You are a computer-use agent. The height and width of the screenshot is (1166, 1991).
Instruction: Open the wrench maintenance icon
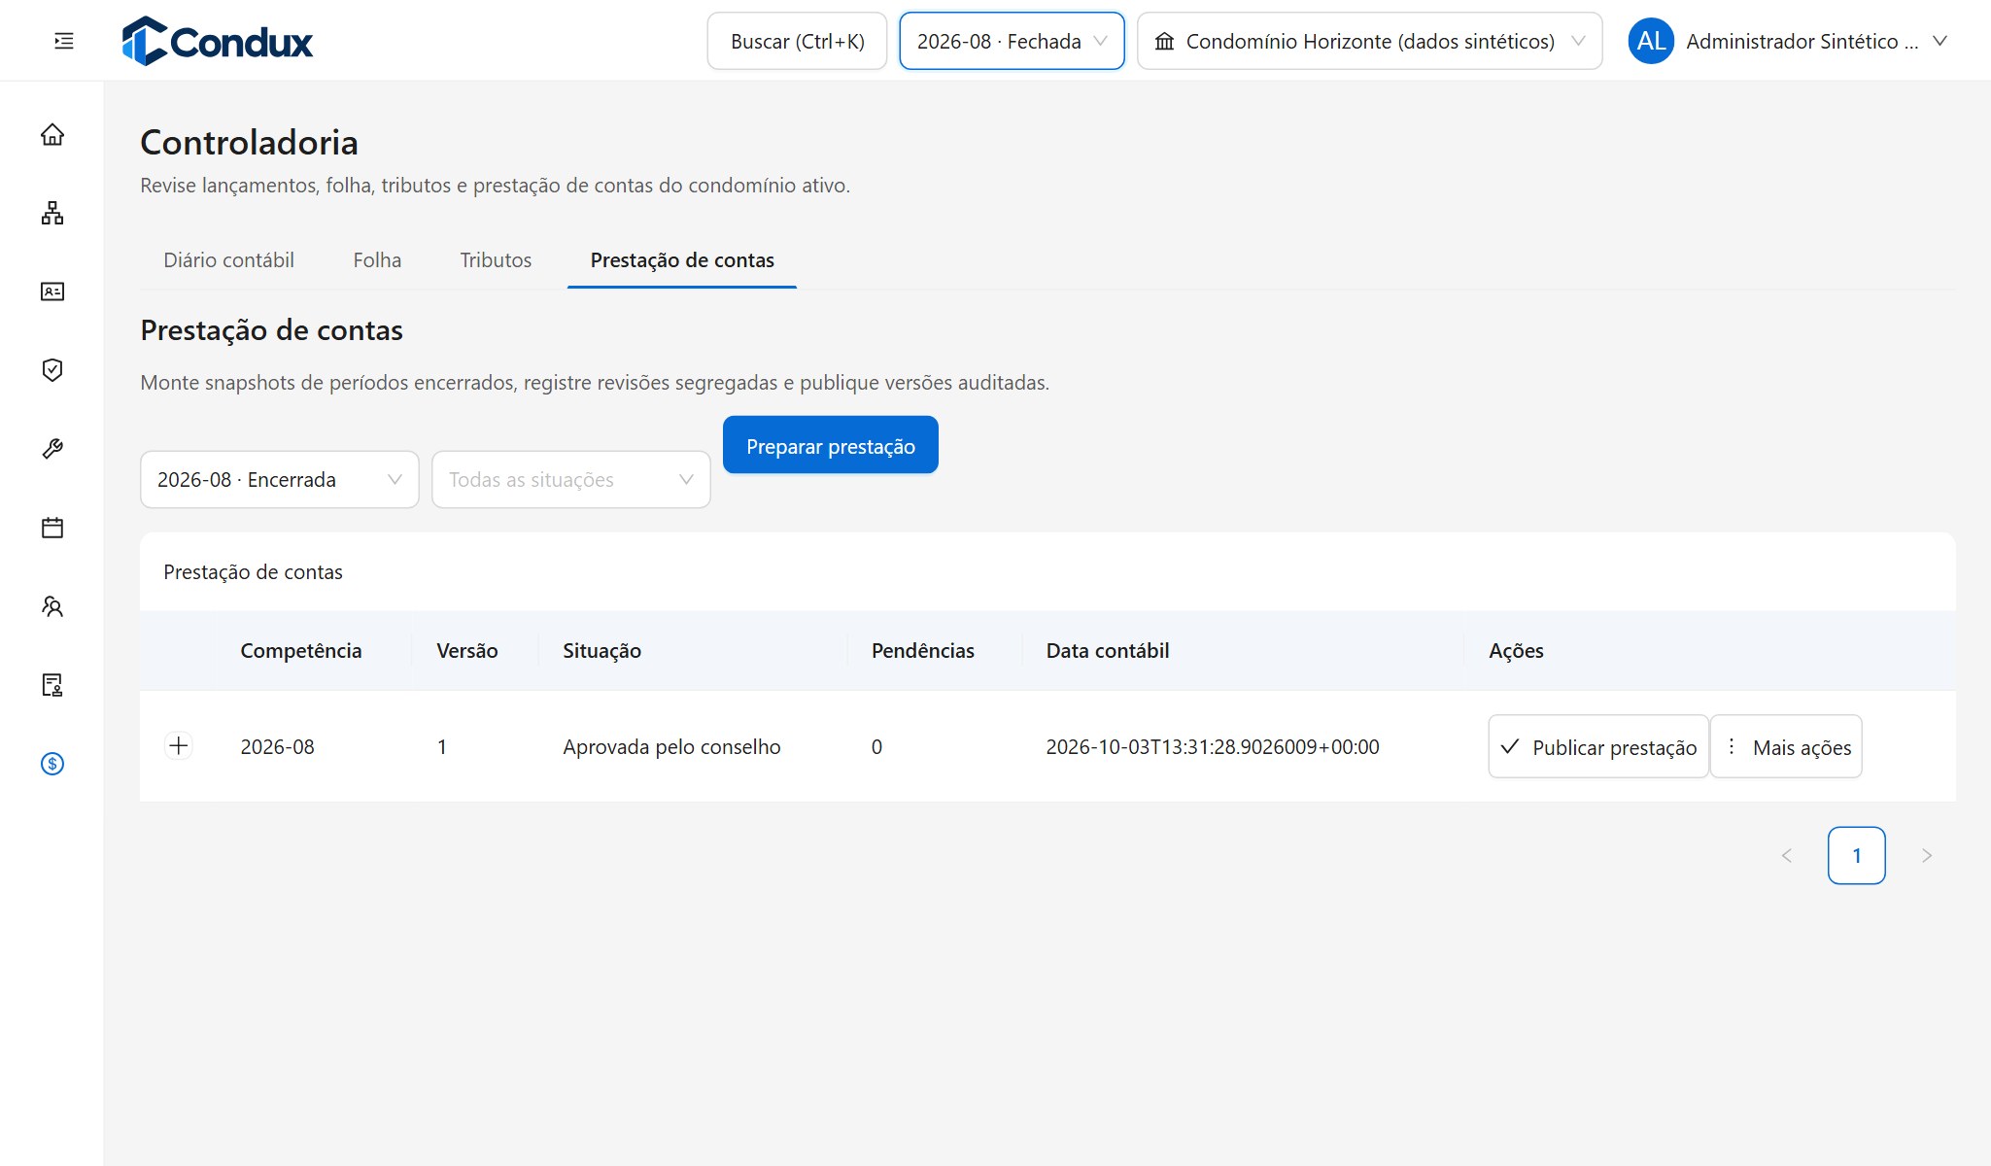point(52,449)
